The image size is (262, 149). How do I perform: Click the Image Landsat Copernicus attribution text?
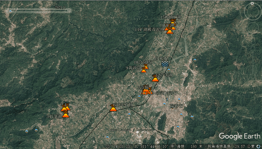[x=131, y=130]
